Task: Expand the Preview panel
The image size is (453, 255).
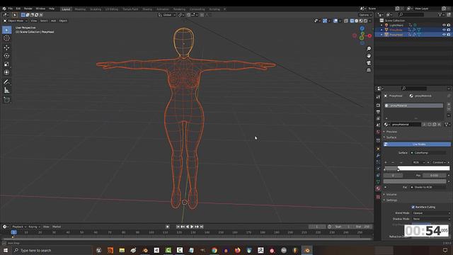Action: pos(391,132)
